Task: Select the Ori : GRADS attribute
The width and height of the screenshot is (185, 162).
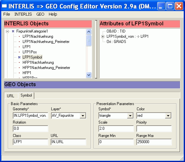Action: [x=116, y=42]
